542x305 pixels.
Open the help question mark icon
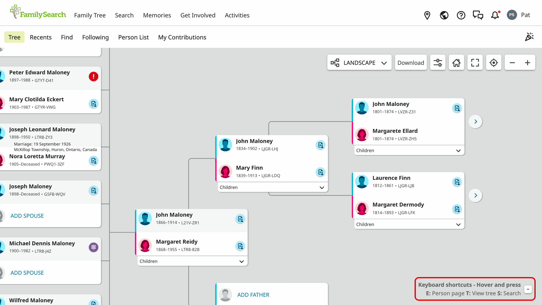[461, 15]
